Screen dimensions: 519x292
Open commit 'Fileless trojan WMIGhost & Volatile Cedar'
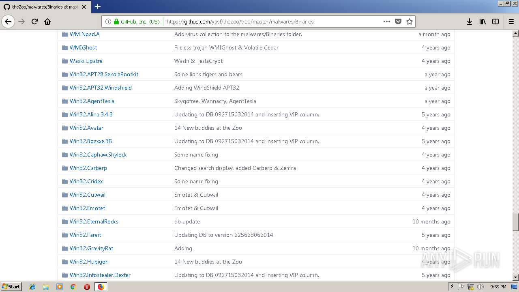click(226, 47)
